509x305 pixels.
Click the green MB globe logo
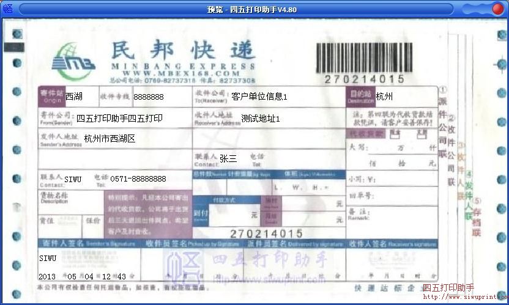click(x=73, y=62)
